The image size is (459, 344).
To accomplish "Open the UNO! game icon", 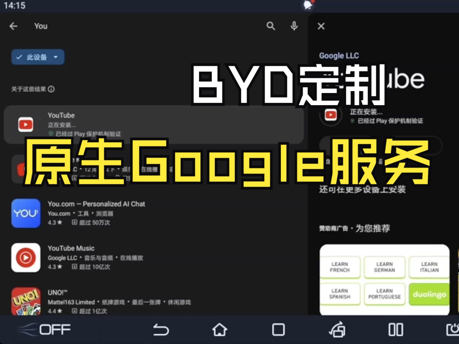I will pyautogui.click(x=26, y=301).
